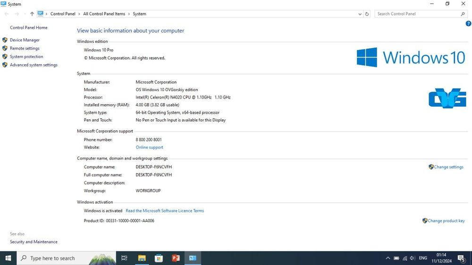Click phone number 8 800 200 8001
Viewport: 472px width, 265px height.
click(148, 140)
